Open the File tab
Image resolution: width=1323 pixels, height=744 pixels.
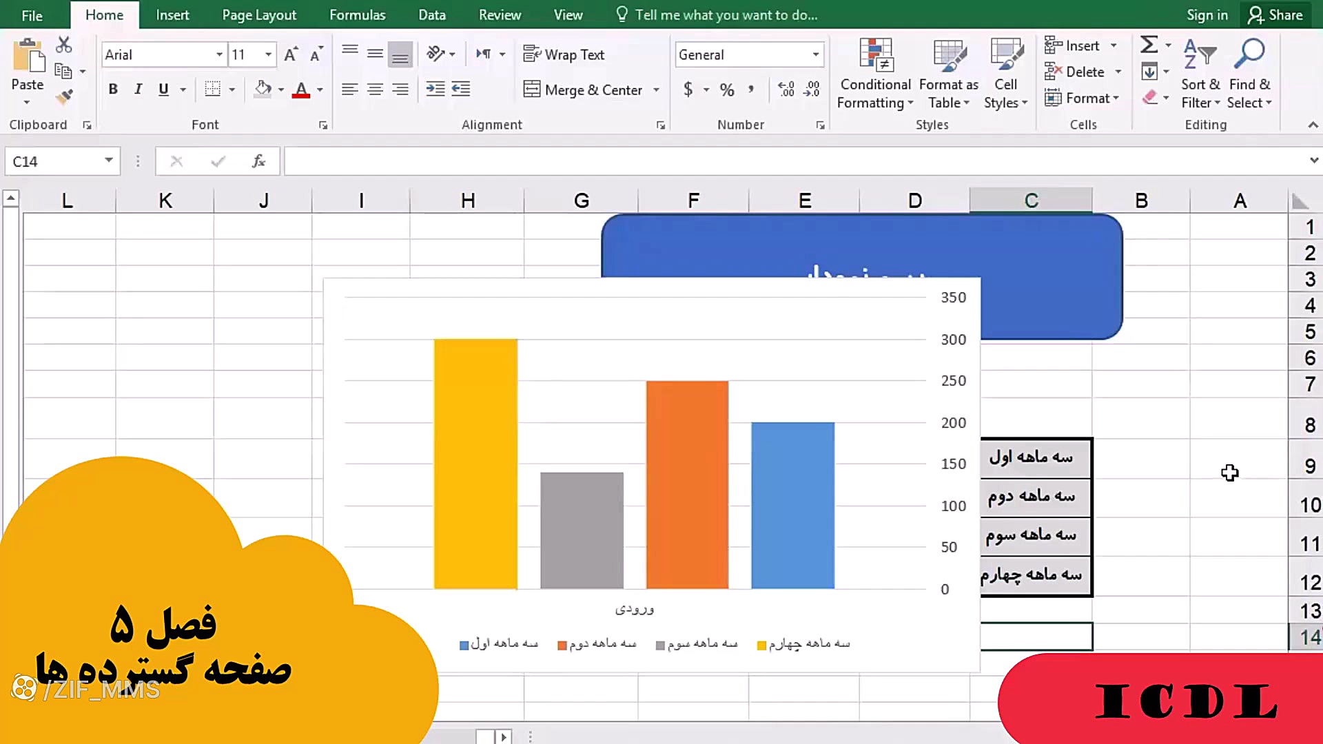pos(32,15)
